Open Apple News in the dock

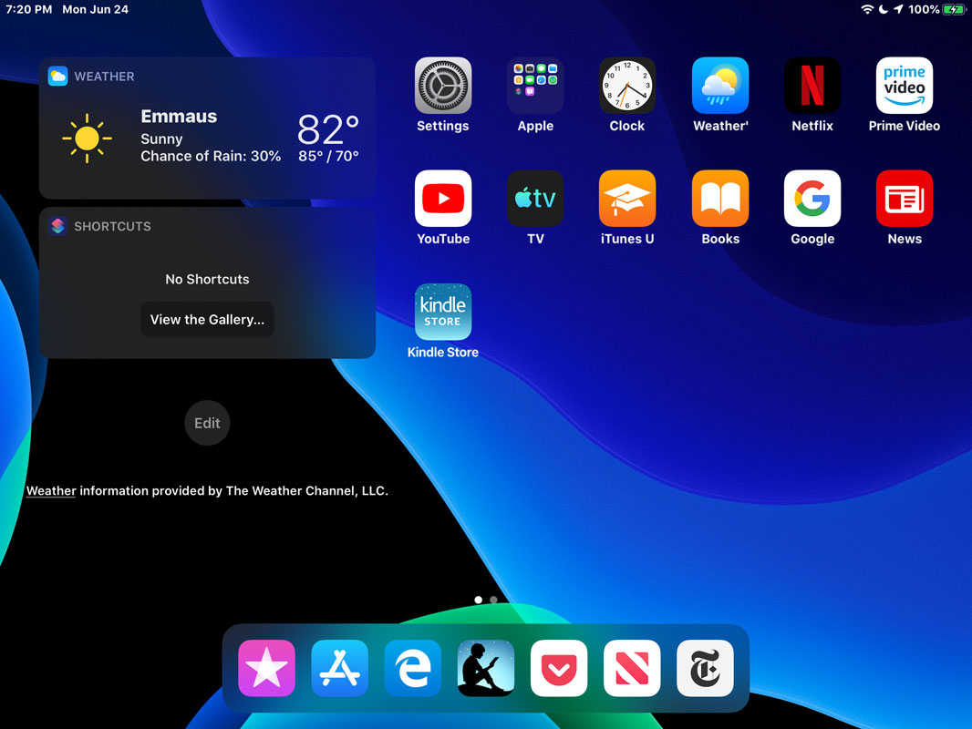point(632,668)
